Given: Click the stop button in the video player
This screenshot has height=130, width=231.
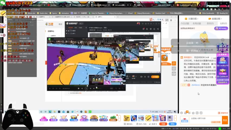Looking at the screenshot, I should coord(79,88).
